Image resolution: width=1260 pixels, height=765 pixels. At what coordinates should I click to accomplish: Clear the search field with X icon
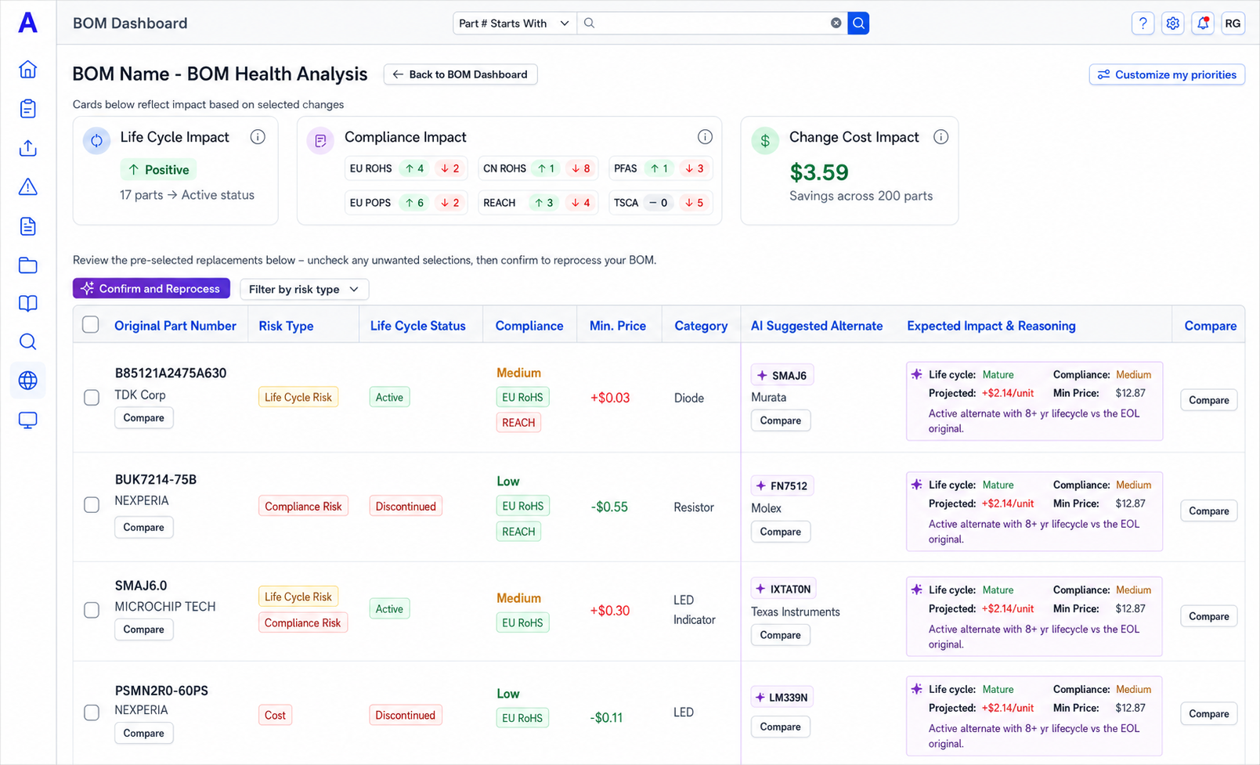point(836,23)
